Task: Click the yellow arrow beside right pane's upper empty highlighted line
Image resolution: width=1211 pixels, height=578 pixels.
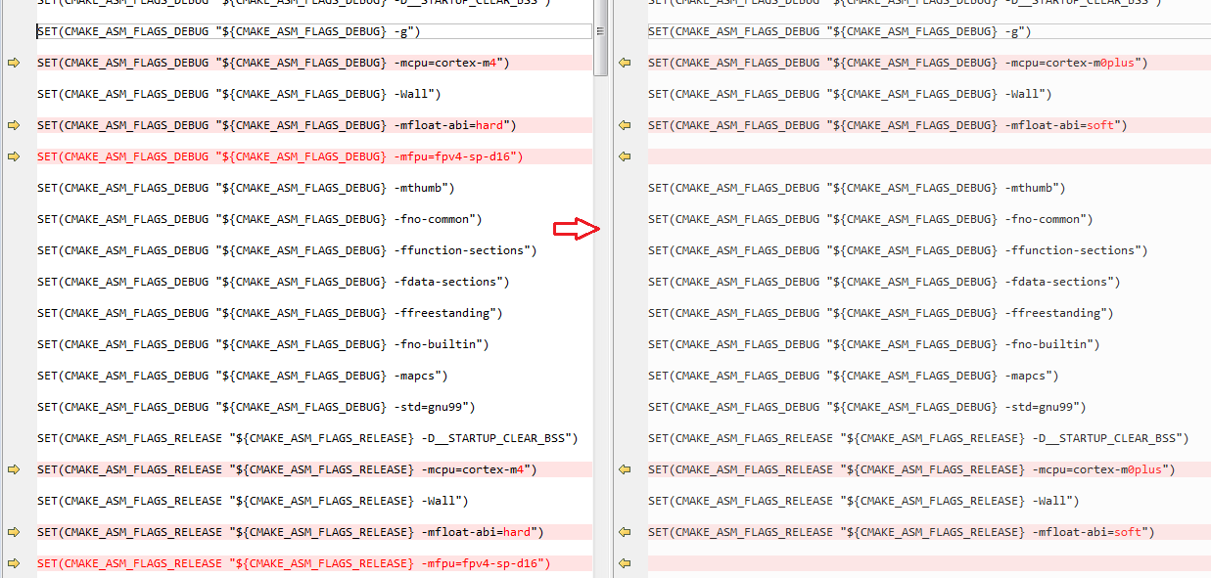Action: (626, 156)
